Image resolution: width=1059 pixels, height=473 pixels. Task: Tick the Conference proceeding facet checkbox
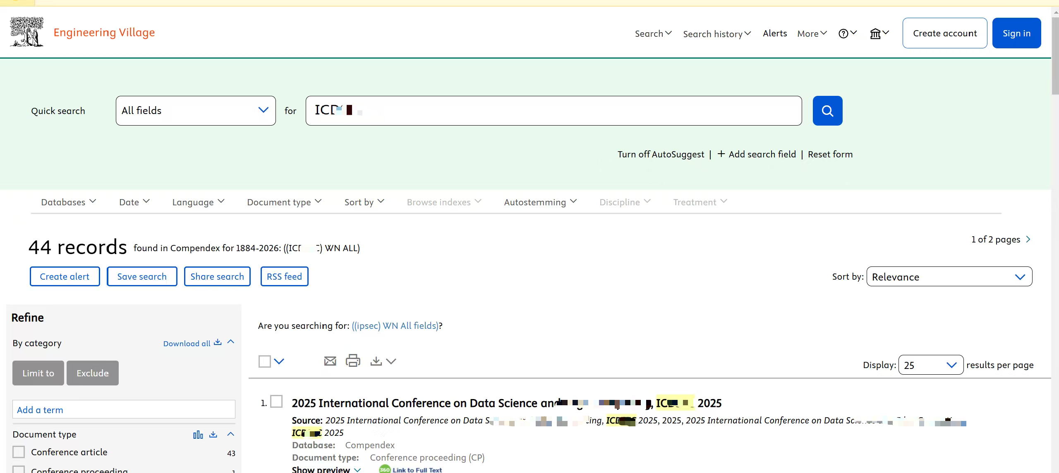click(19, 470)
